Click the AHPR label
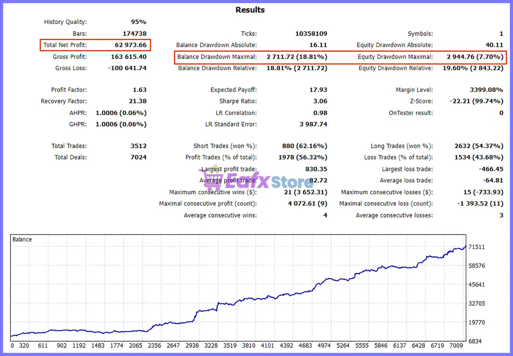This screenshot has height=356, width=513. 78,113
